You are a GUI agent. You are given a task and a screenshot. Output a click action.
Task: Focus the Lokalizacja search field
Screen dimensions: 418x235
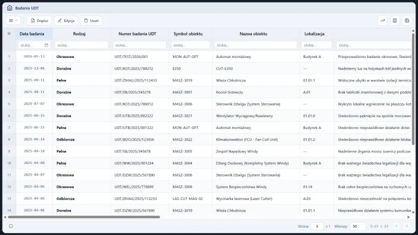click(x=317, y=45)
